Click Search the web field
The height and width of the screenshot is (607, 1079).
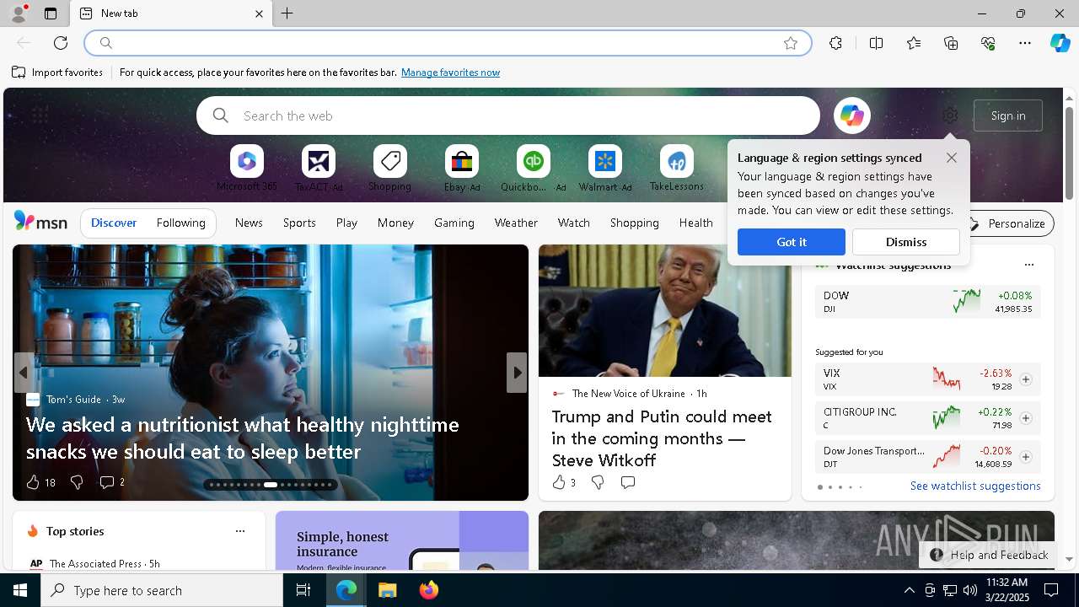coord(508,115)
